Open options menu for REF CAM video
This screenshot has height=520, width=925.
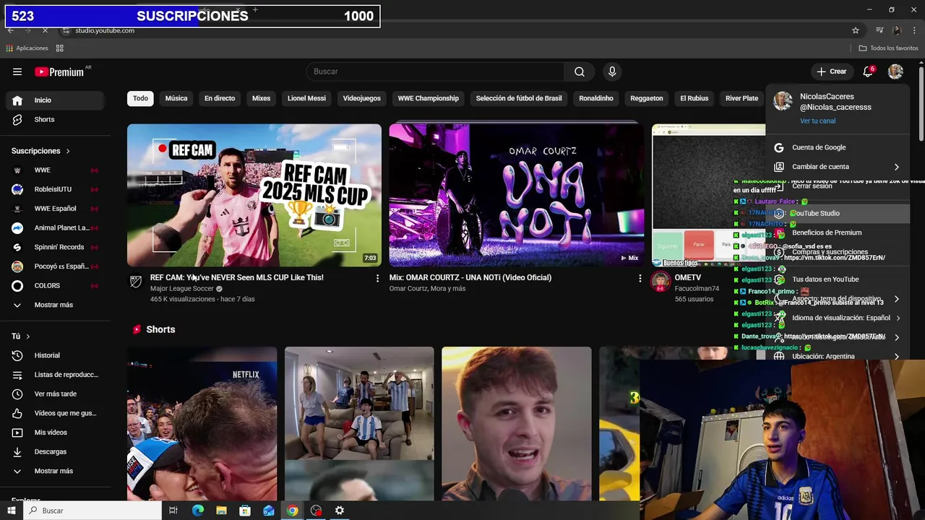(377, 278)
